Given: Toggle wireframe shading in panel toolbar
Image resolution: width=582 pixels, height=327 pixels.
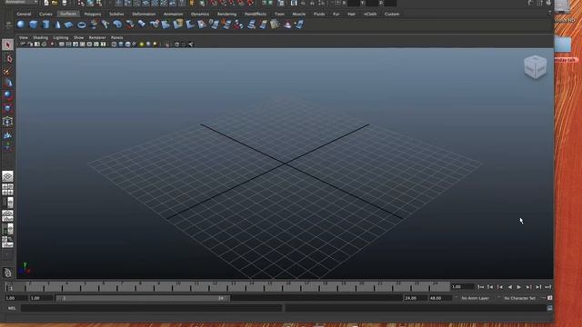Looking at the screenshot, I should (x=114, y=45).
